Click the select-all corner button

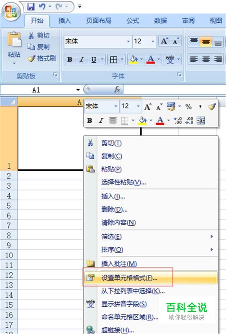tap(9, 102)
